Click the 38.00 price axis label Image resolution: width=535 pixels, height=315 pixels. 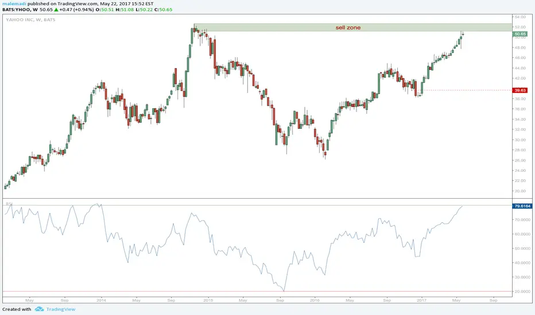point(520,99)
